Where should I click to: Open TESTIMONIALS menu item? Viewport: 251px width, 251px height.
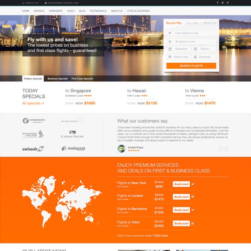[98, 11]
